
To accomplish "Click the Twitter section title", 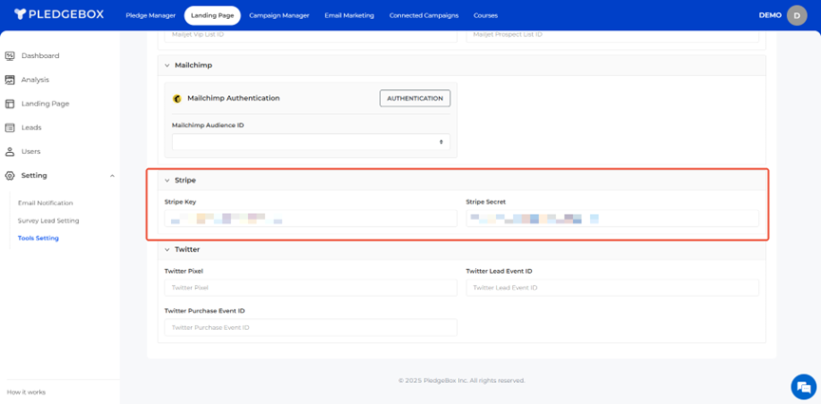I will pyautogui.click(x=187, y=250).
